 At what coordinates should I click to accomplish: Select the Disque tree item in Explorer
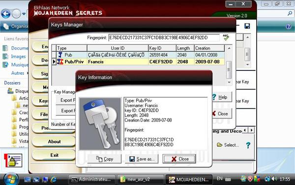click(18, 91)
